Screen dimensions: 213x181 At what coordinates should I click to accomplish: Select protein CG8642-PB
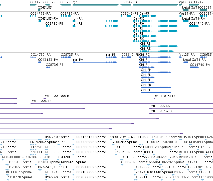(130, 55)
